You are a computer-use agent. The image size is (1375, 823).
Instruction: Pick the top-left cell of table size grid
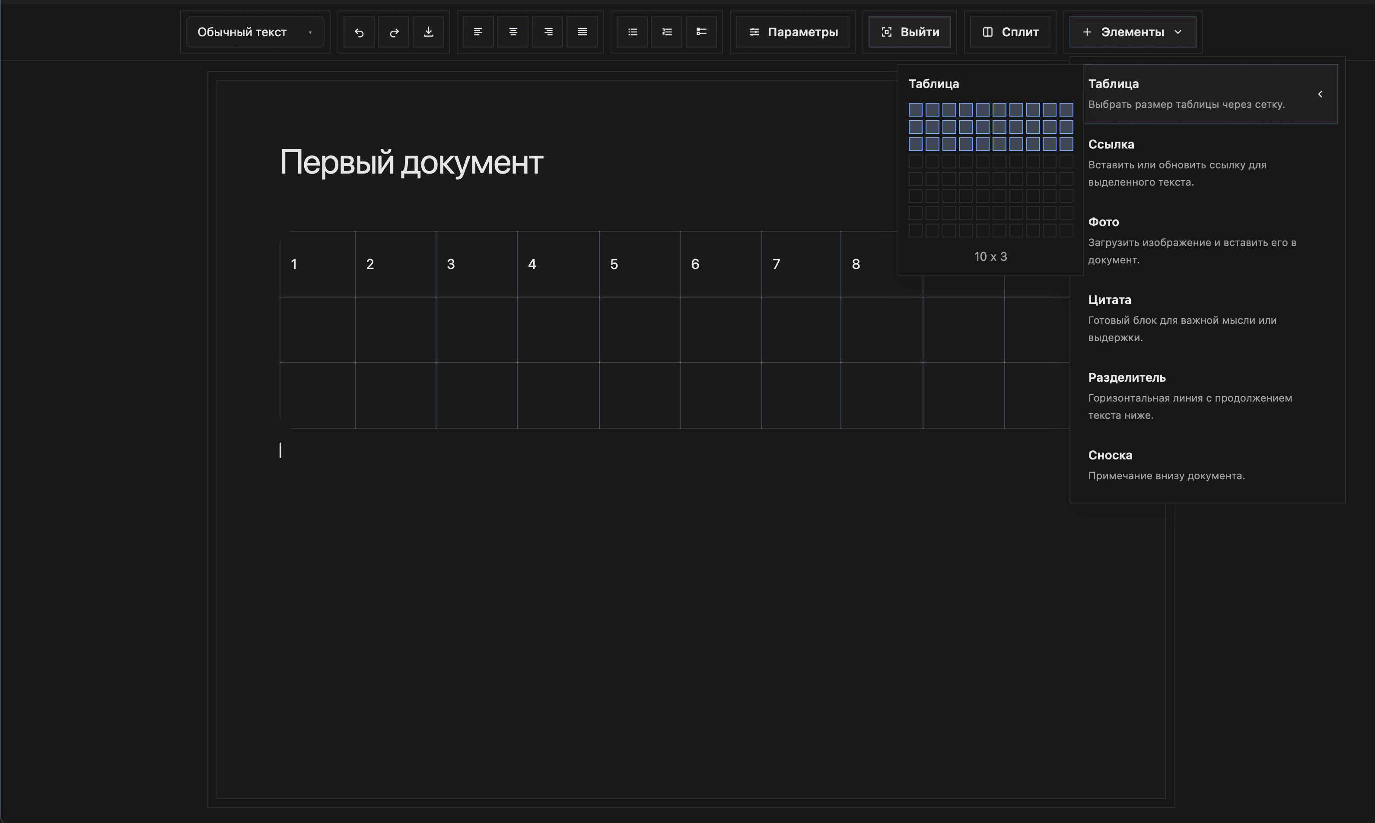(916, 109)
